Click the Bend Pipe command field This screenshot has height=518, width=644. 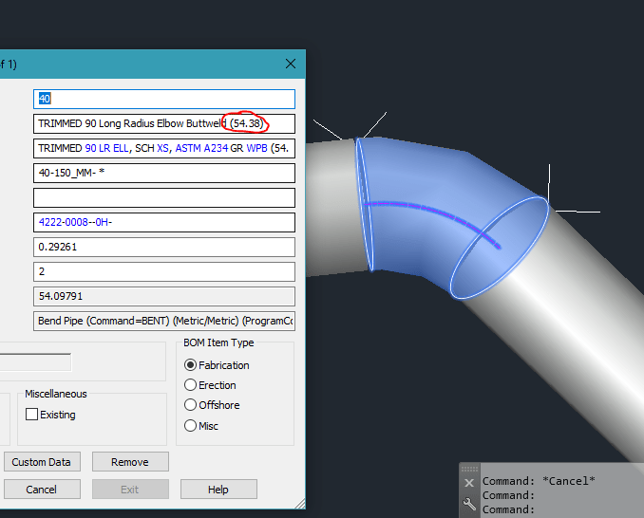(163, 322)
